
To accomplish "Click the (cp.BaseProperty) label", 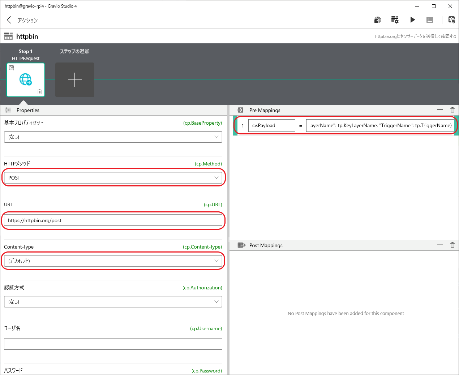I will (202, 123).
